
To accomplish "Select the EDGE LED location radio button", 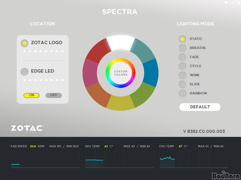I will tap(24, 72).
